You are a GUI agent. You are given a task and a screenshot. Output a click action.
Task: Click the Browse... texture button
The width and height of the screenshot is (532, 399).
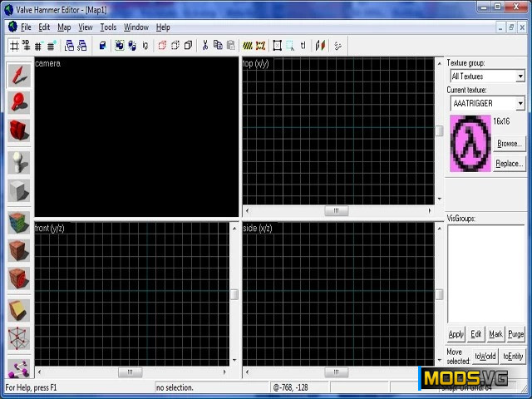(x=509, y=144)
